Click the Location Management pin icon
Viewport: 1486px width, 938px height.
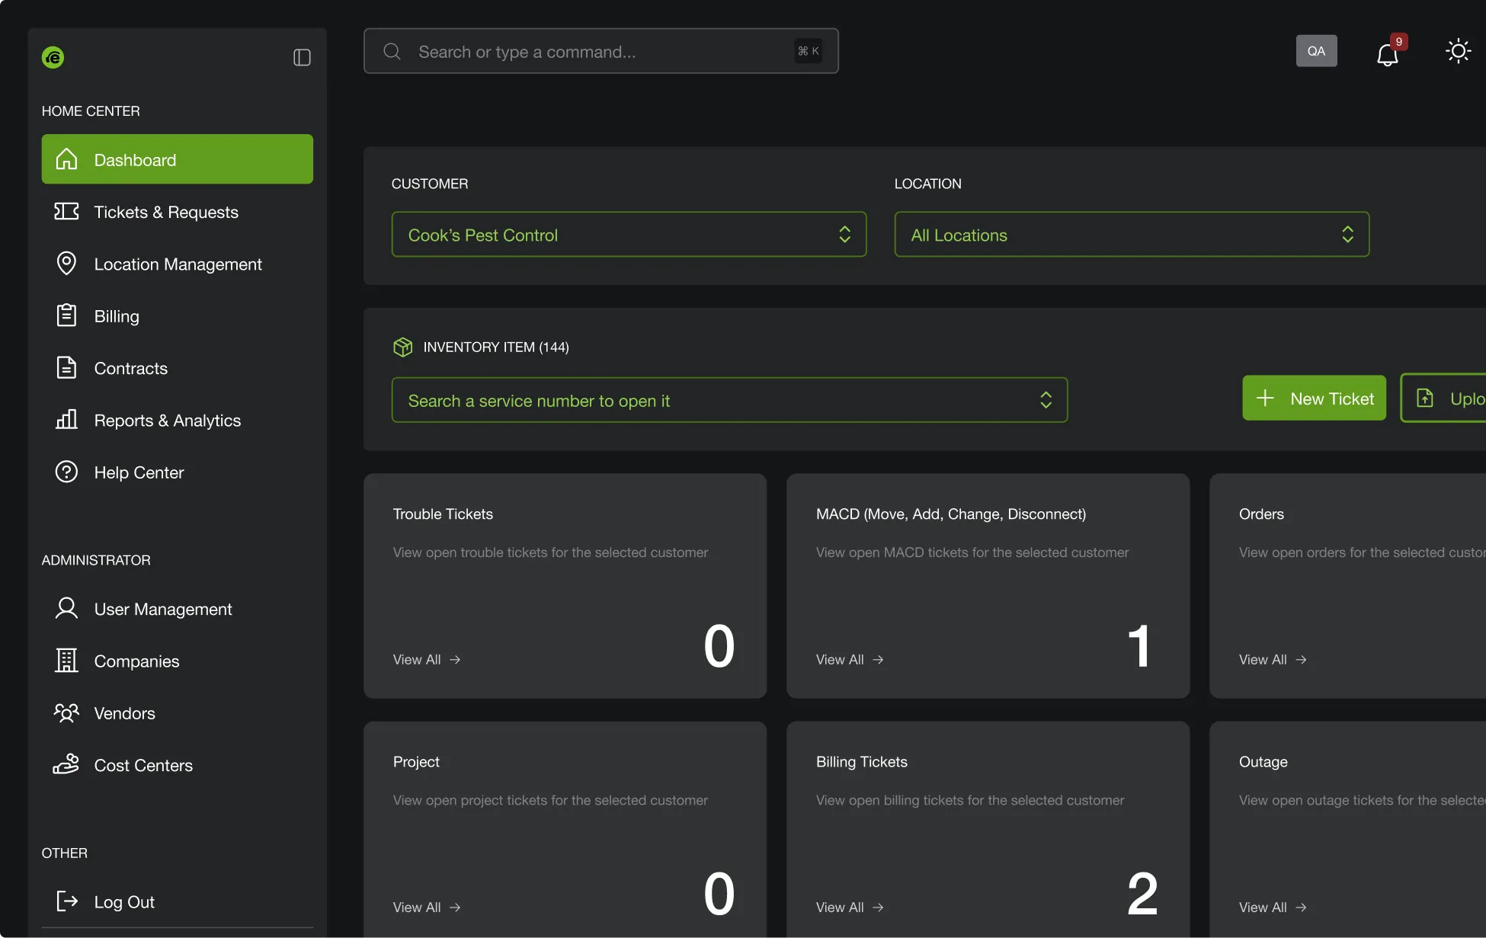pos(66,263)
